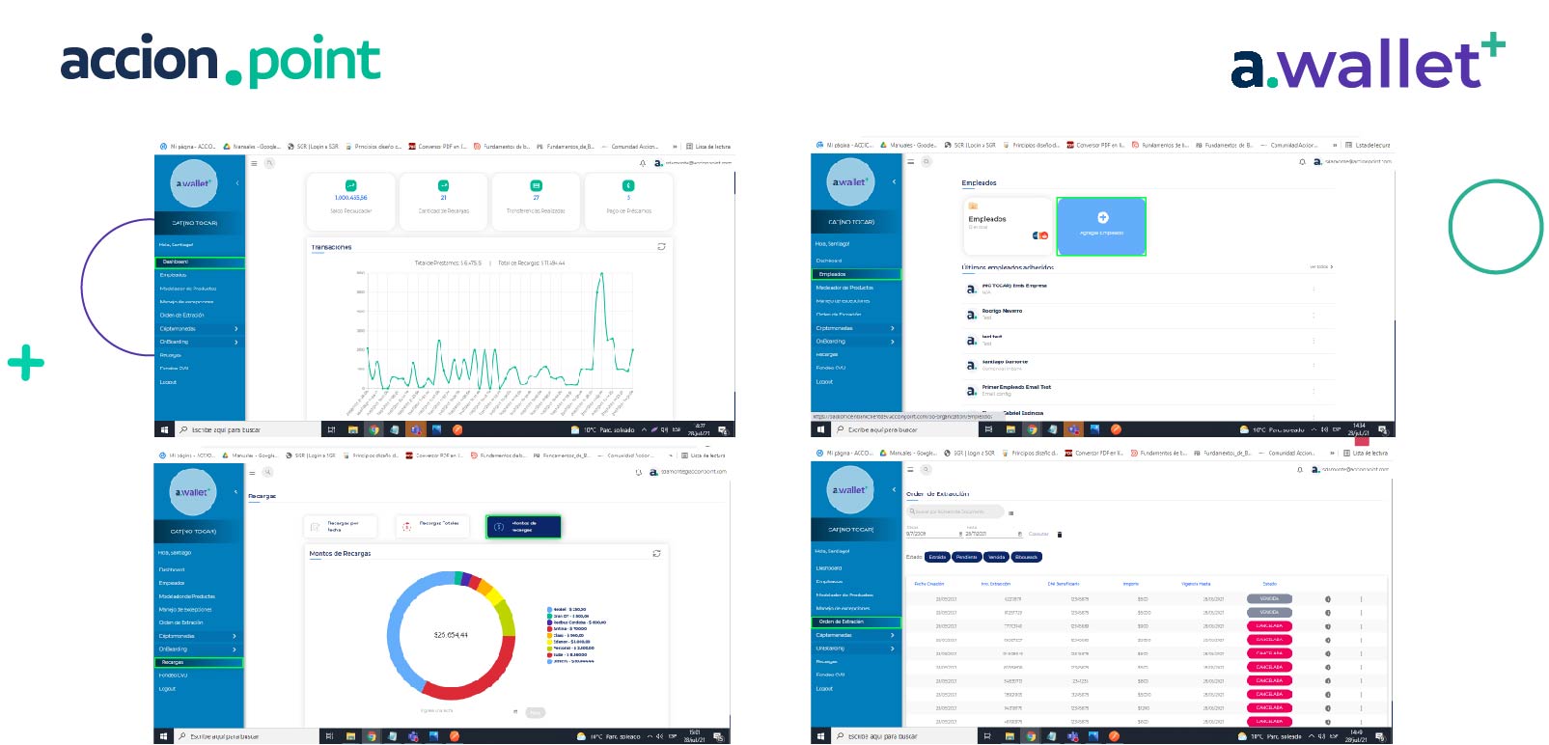Toggle the Extraída estado filter
1549x745 pixels.
pyautogui.click(x=937, y=557)
